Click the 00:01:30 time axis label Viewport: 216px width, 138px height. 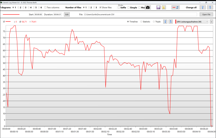pyautogui.click(x=75, y=132)
